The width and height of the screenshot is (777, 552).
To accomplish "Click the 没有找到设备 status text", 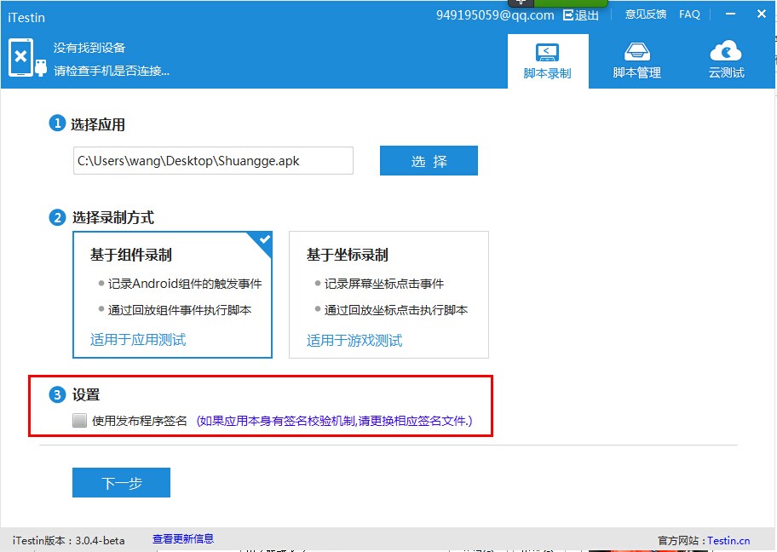I will 89,48.
